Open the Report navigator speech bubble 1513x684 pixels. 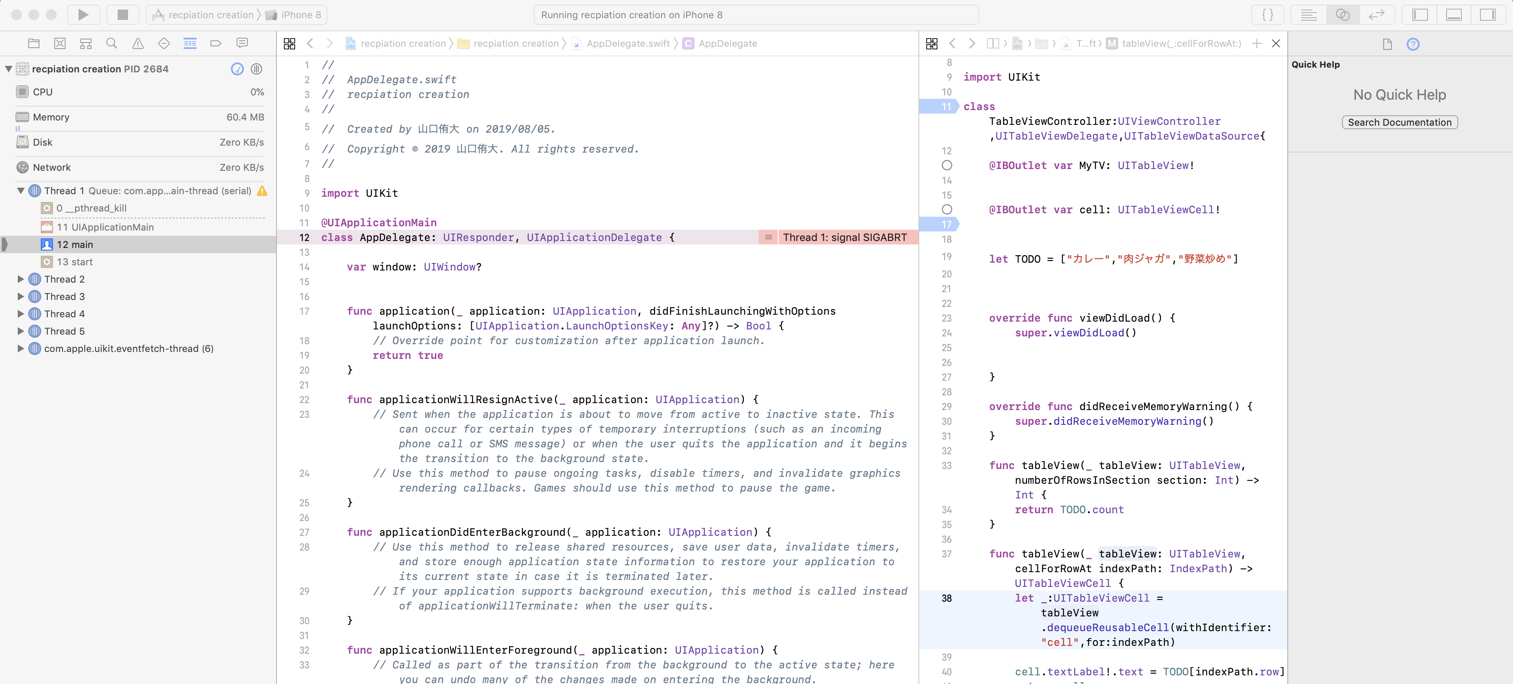click(x=242, y=43)
